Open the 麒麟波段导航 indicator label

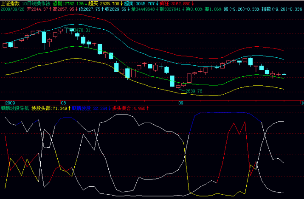pos(14,109)
